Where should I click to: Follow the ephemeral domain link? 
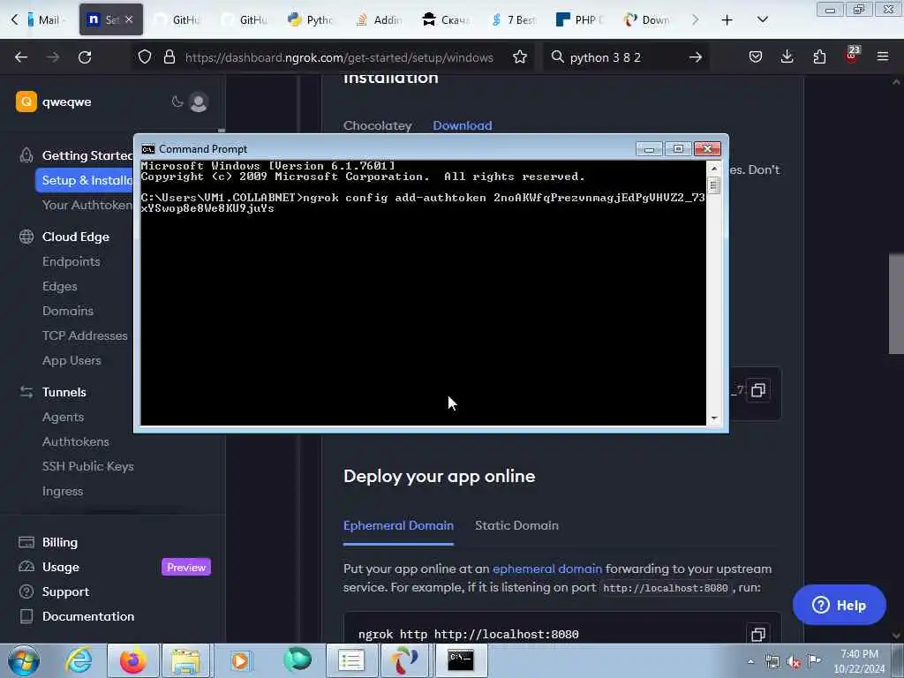(547, 569)
